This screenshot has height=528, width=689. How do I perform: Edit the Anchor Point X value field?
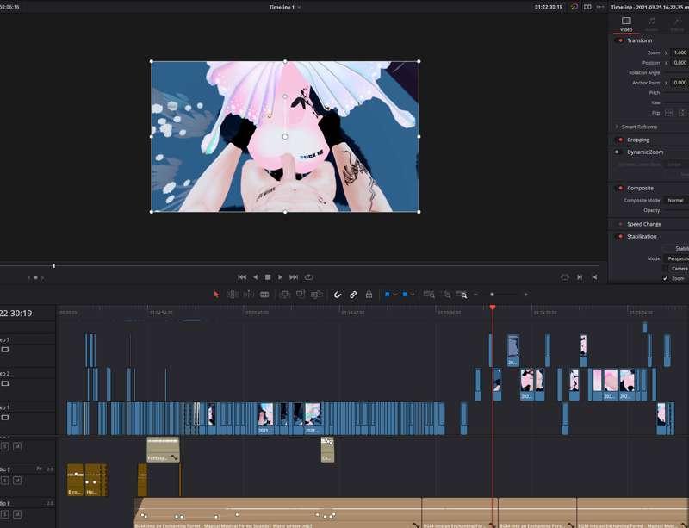pos(680,82)
